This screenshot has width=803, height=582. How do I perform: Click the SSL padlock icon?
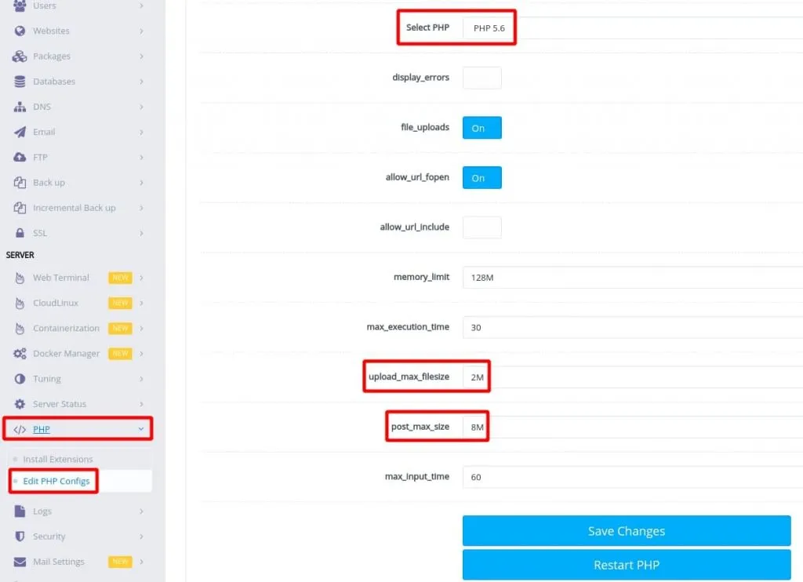(20, 233)
